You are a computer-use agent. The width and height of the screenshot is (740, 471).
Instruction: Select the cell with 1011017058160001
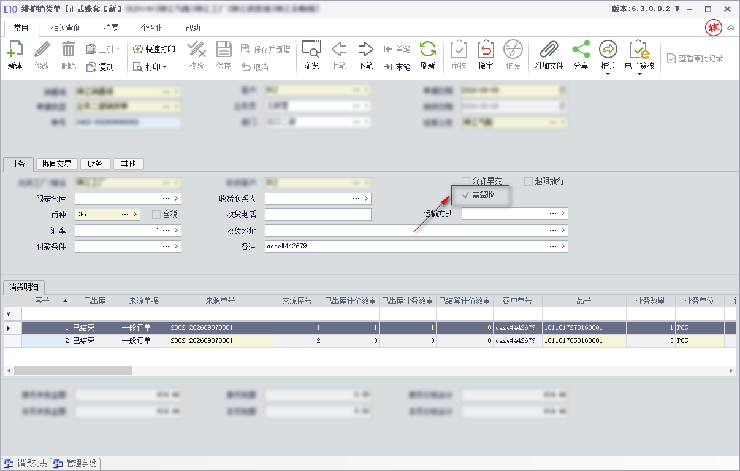point(584,340)
